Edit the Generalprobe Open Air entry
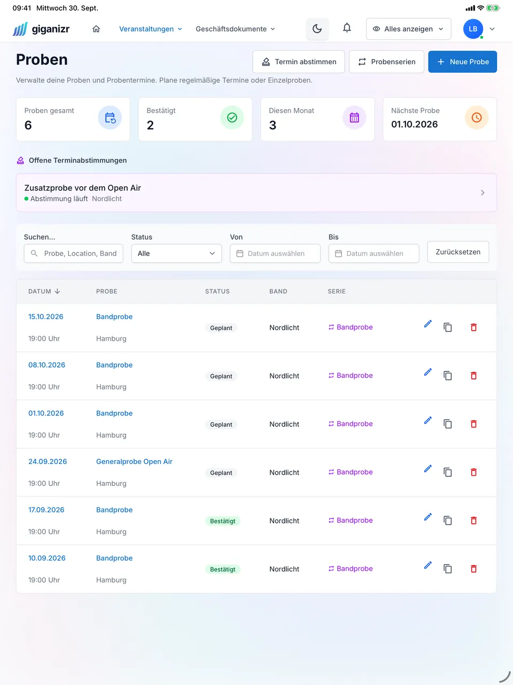The width and height of the screenshot is (513, 685). pos(428,469)
